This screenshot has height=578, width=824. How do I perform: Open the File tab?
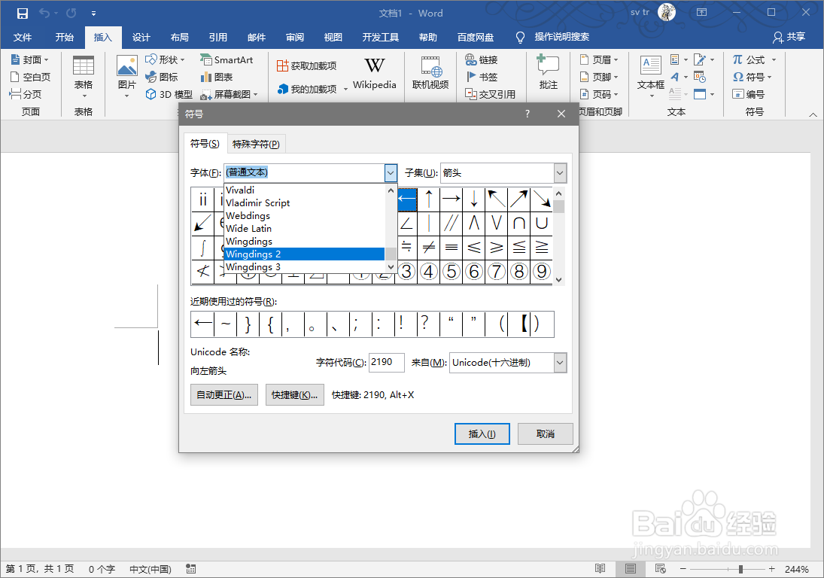(x=23, y=38)
